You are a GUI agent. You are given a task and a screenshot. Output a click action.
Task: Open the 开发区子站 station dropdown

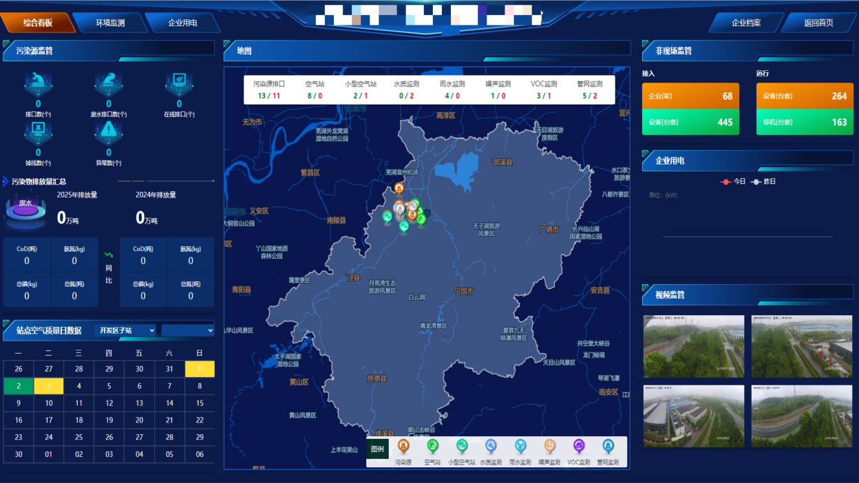point(125,330)
